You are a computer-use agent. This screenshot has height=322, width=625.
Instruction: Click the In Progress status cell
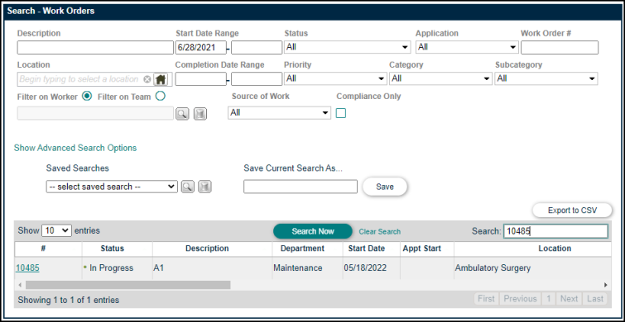118,268
